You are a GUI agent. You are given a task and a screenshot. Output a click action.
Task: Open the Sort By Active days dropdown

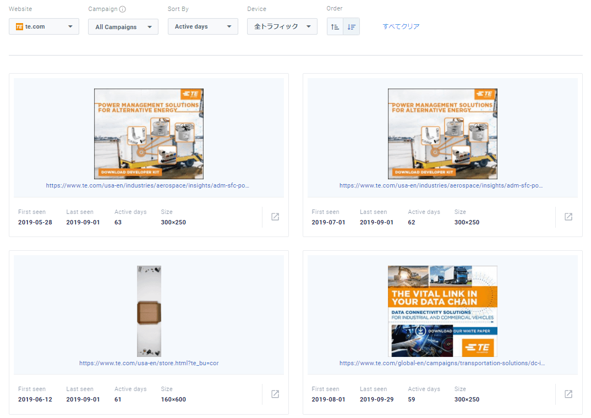(x=203, y=26)
